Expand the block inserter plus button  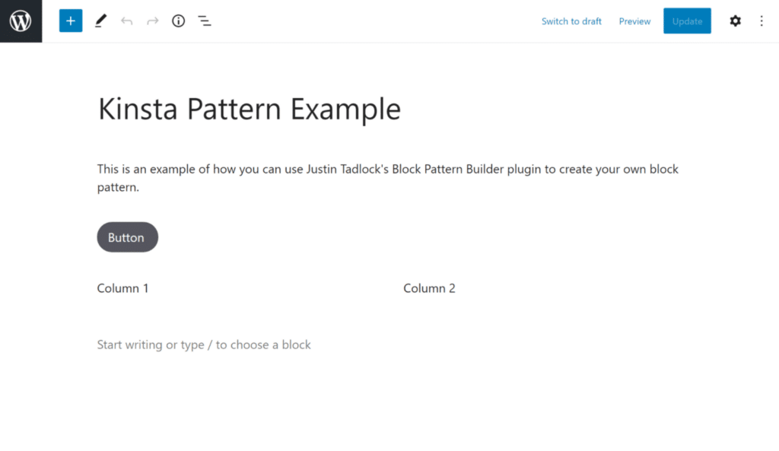70,21
